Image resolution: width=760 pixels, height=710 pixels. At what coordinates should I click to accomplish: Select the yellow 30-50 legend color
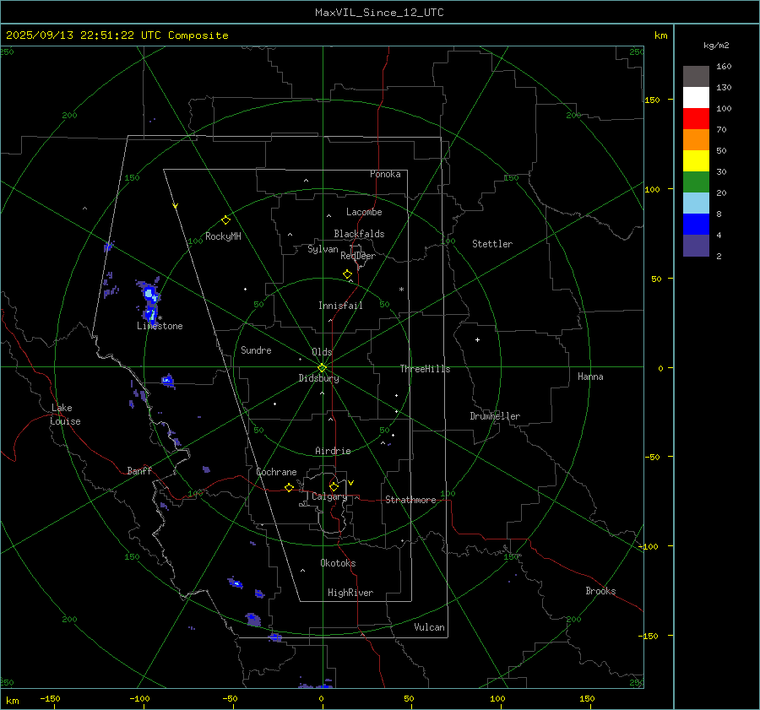click(696, 161)
